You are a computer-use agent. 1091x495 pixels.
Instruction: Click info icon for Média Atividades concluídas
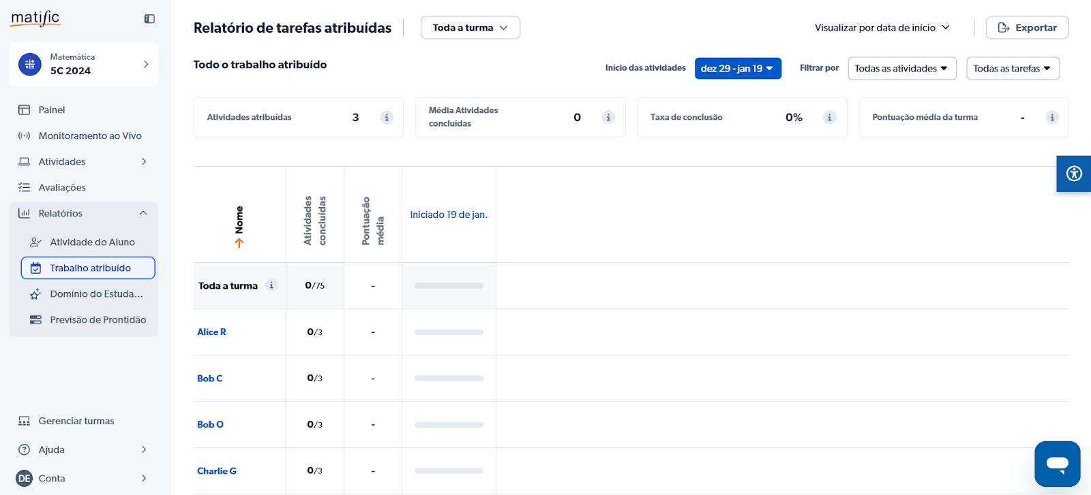[x=608, y=117]
